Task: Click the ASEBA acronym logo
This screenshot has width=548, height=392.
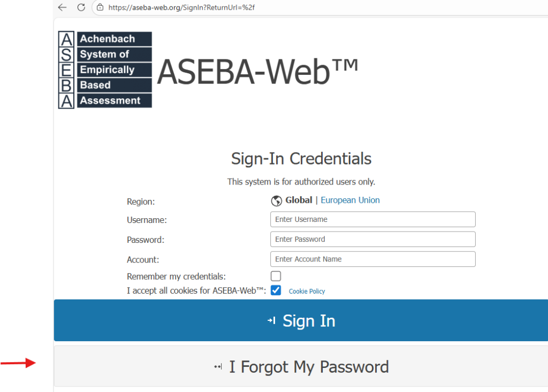Action: [x=105, y=70]
